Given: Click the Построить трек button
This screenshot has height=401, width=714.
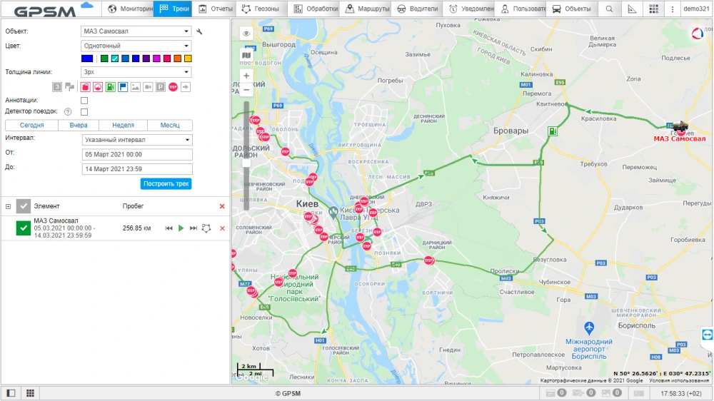Looking at the screenshot, I should point(166,184).
